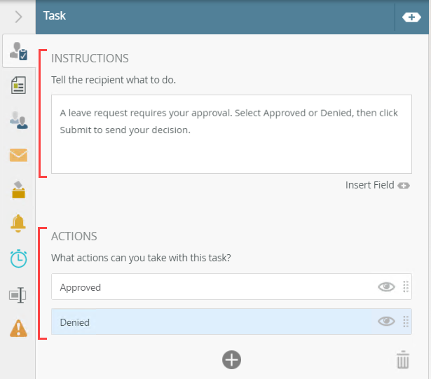This screenshot has height=379, width=431.
Task: Select the Denied action row
Action: click(x=231, y=322)
